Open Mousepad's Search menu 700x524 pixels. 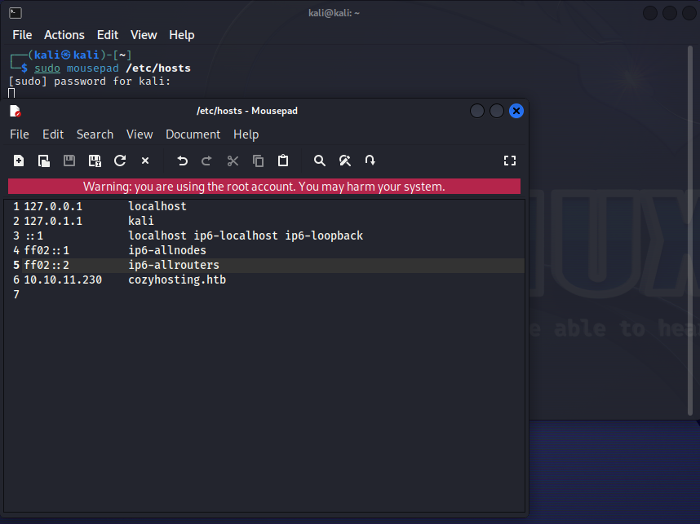click(95, 134)
